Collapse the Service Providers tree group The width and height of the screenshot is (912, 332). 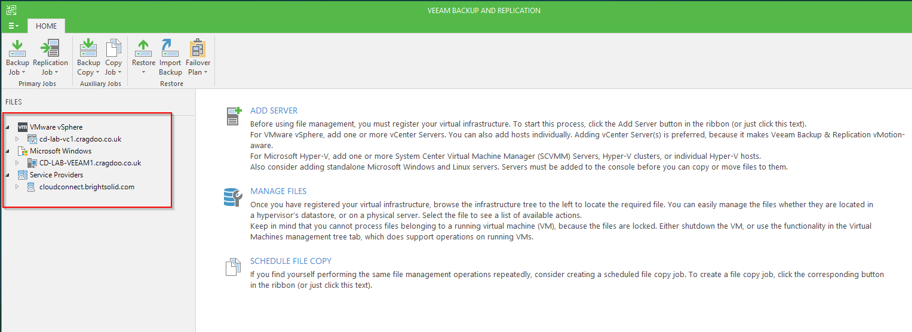coord(8,175)
